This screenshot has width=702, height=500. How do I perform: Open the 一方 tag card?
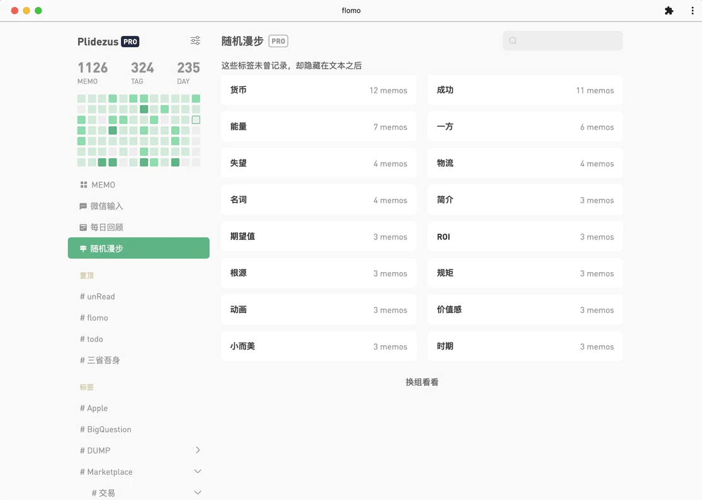(525, 127)
